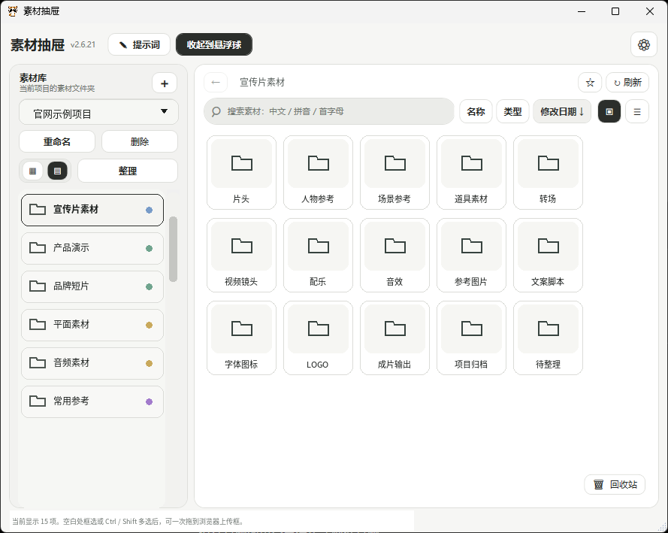Open the settings gear icon
The image size is (668, 533).
[643, 45]
